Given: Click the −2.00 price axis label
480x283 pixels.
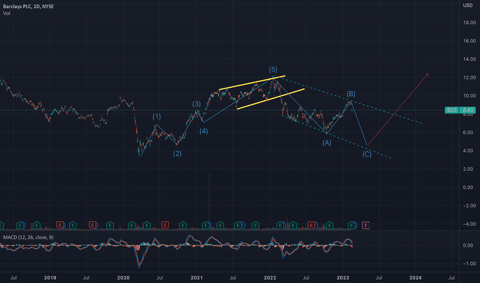Looking at the screenshot, I should point(469,206).
